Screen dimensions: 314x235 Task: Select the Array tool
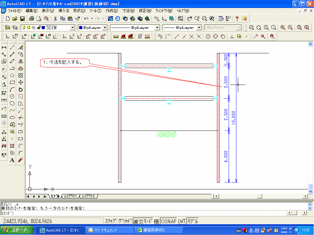coord(21,75)
